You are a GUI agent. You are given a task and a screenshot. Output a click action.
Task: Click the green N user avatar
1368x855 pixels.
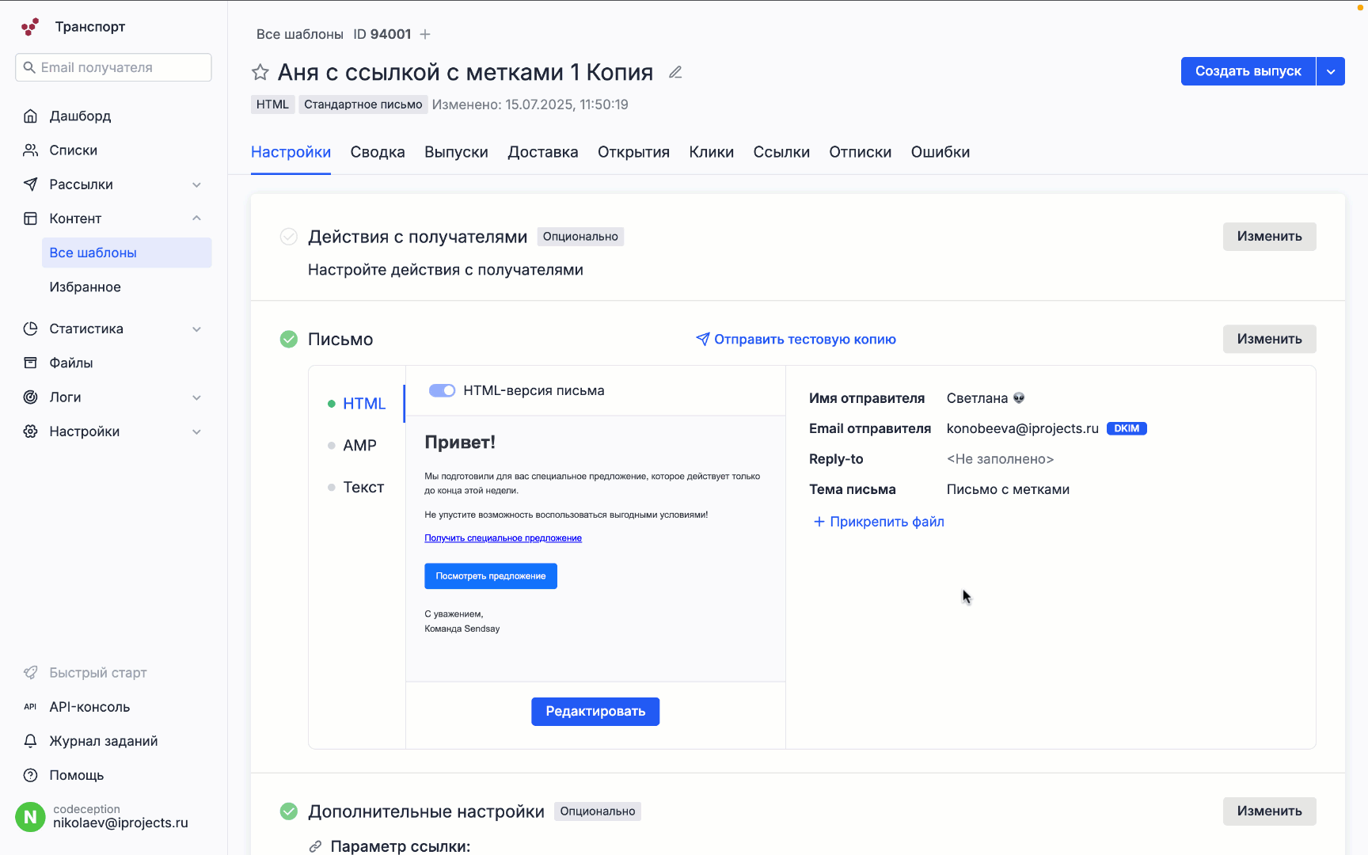[30, 816]
